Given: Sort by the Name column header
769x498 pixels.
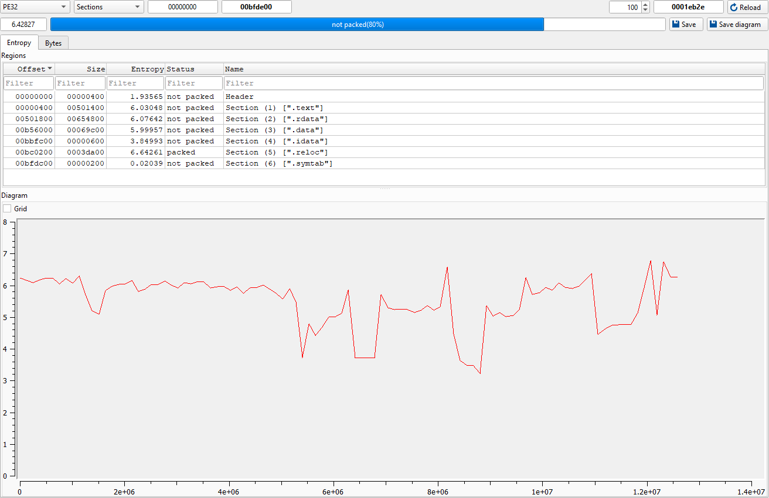Looking at the screenshot, I should coord(494,69).
